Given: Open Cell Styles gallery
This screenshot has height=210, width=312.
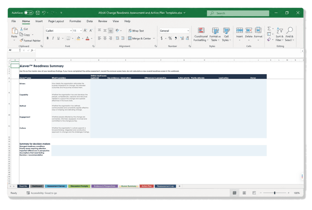Looking at the screenshot, I should pos(226,34).
